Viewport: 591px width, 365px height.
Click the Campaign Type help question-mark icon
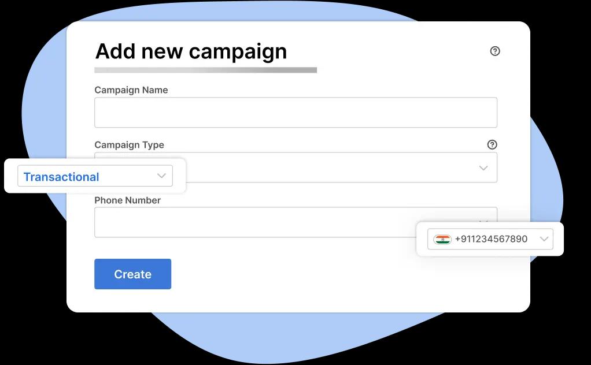492,144
